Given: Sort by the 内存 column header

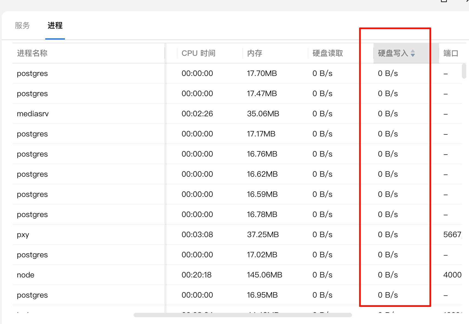Looking at the screenshot, I should pos(255,53).
